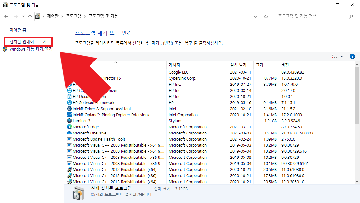Open help with the question mark icon
This screenshot has height=203, width=360.
pos(352,56)
